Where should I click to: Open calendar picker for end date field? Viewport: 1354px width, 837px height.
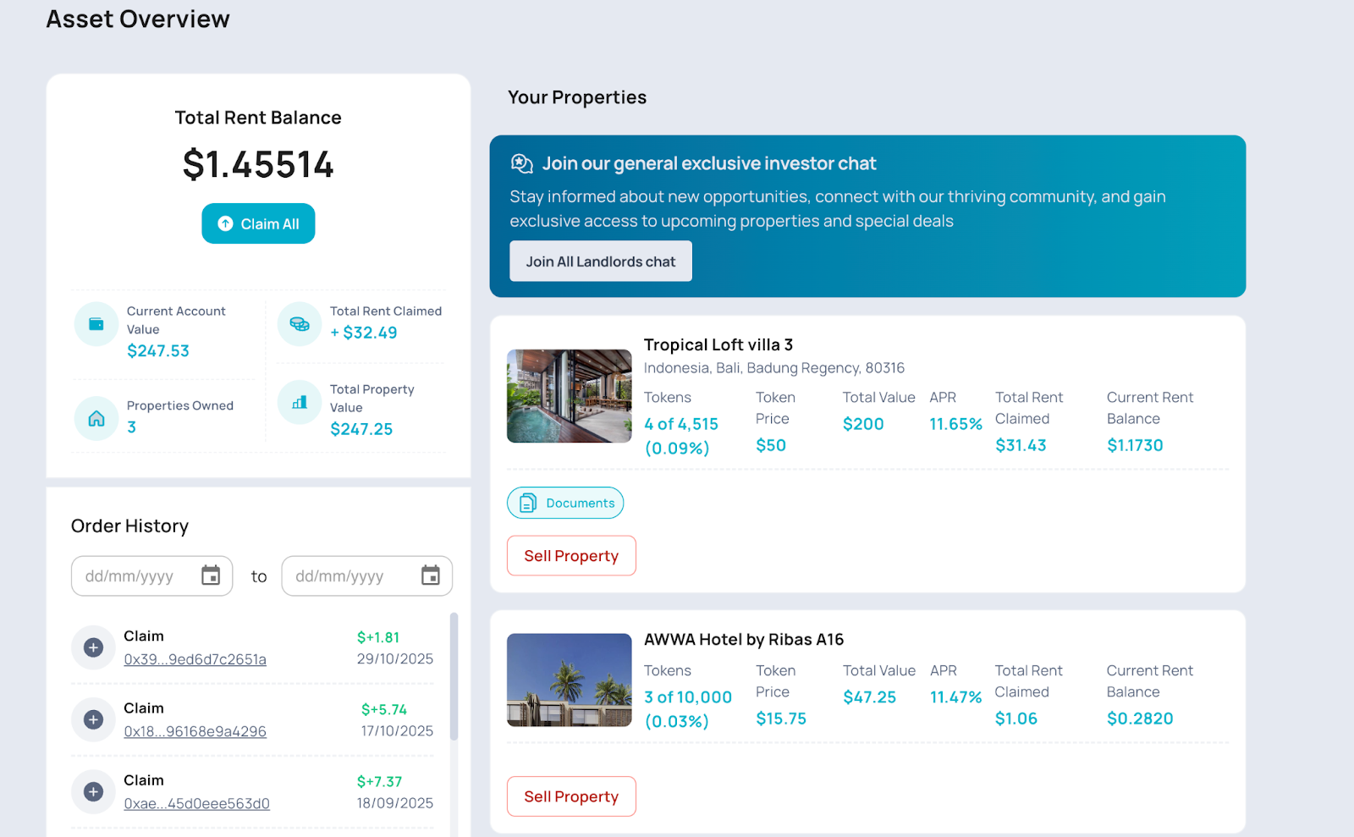click(x=431, y=575)
